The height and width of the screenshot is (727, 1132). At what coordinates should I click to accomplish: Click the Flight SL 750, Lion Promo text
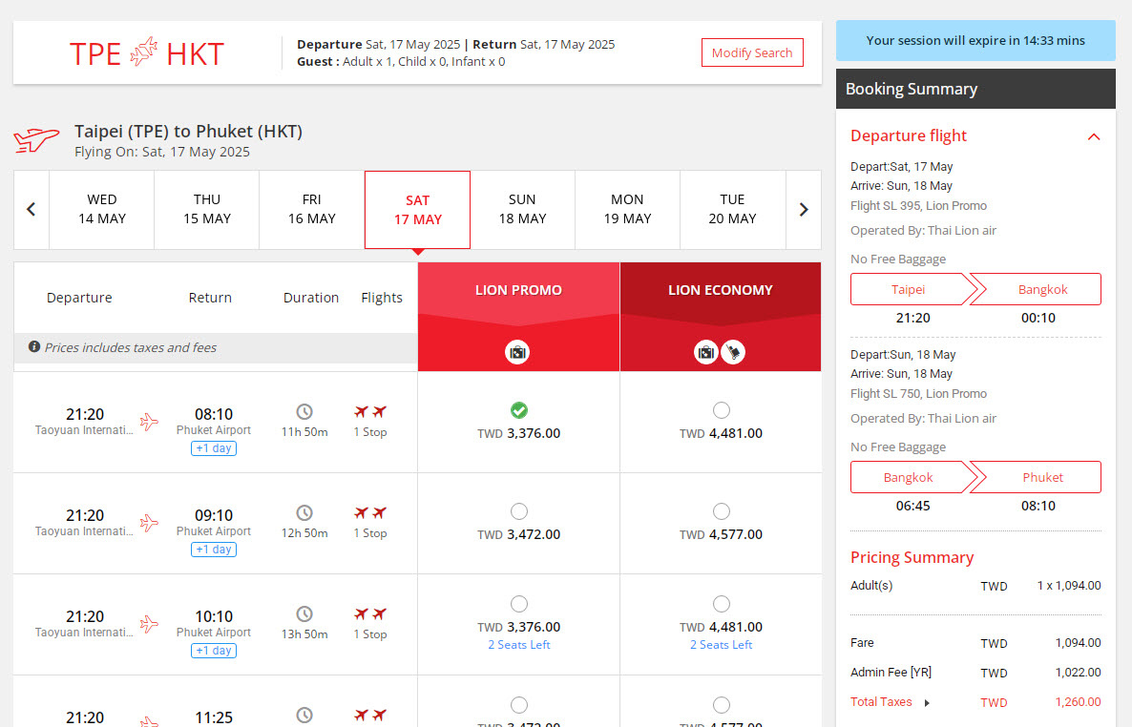coord(918,393)
